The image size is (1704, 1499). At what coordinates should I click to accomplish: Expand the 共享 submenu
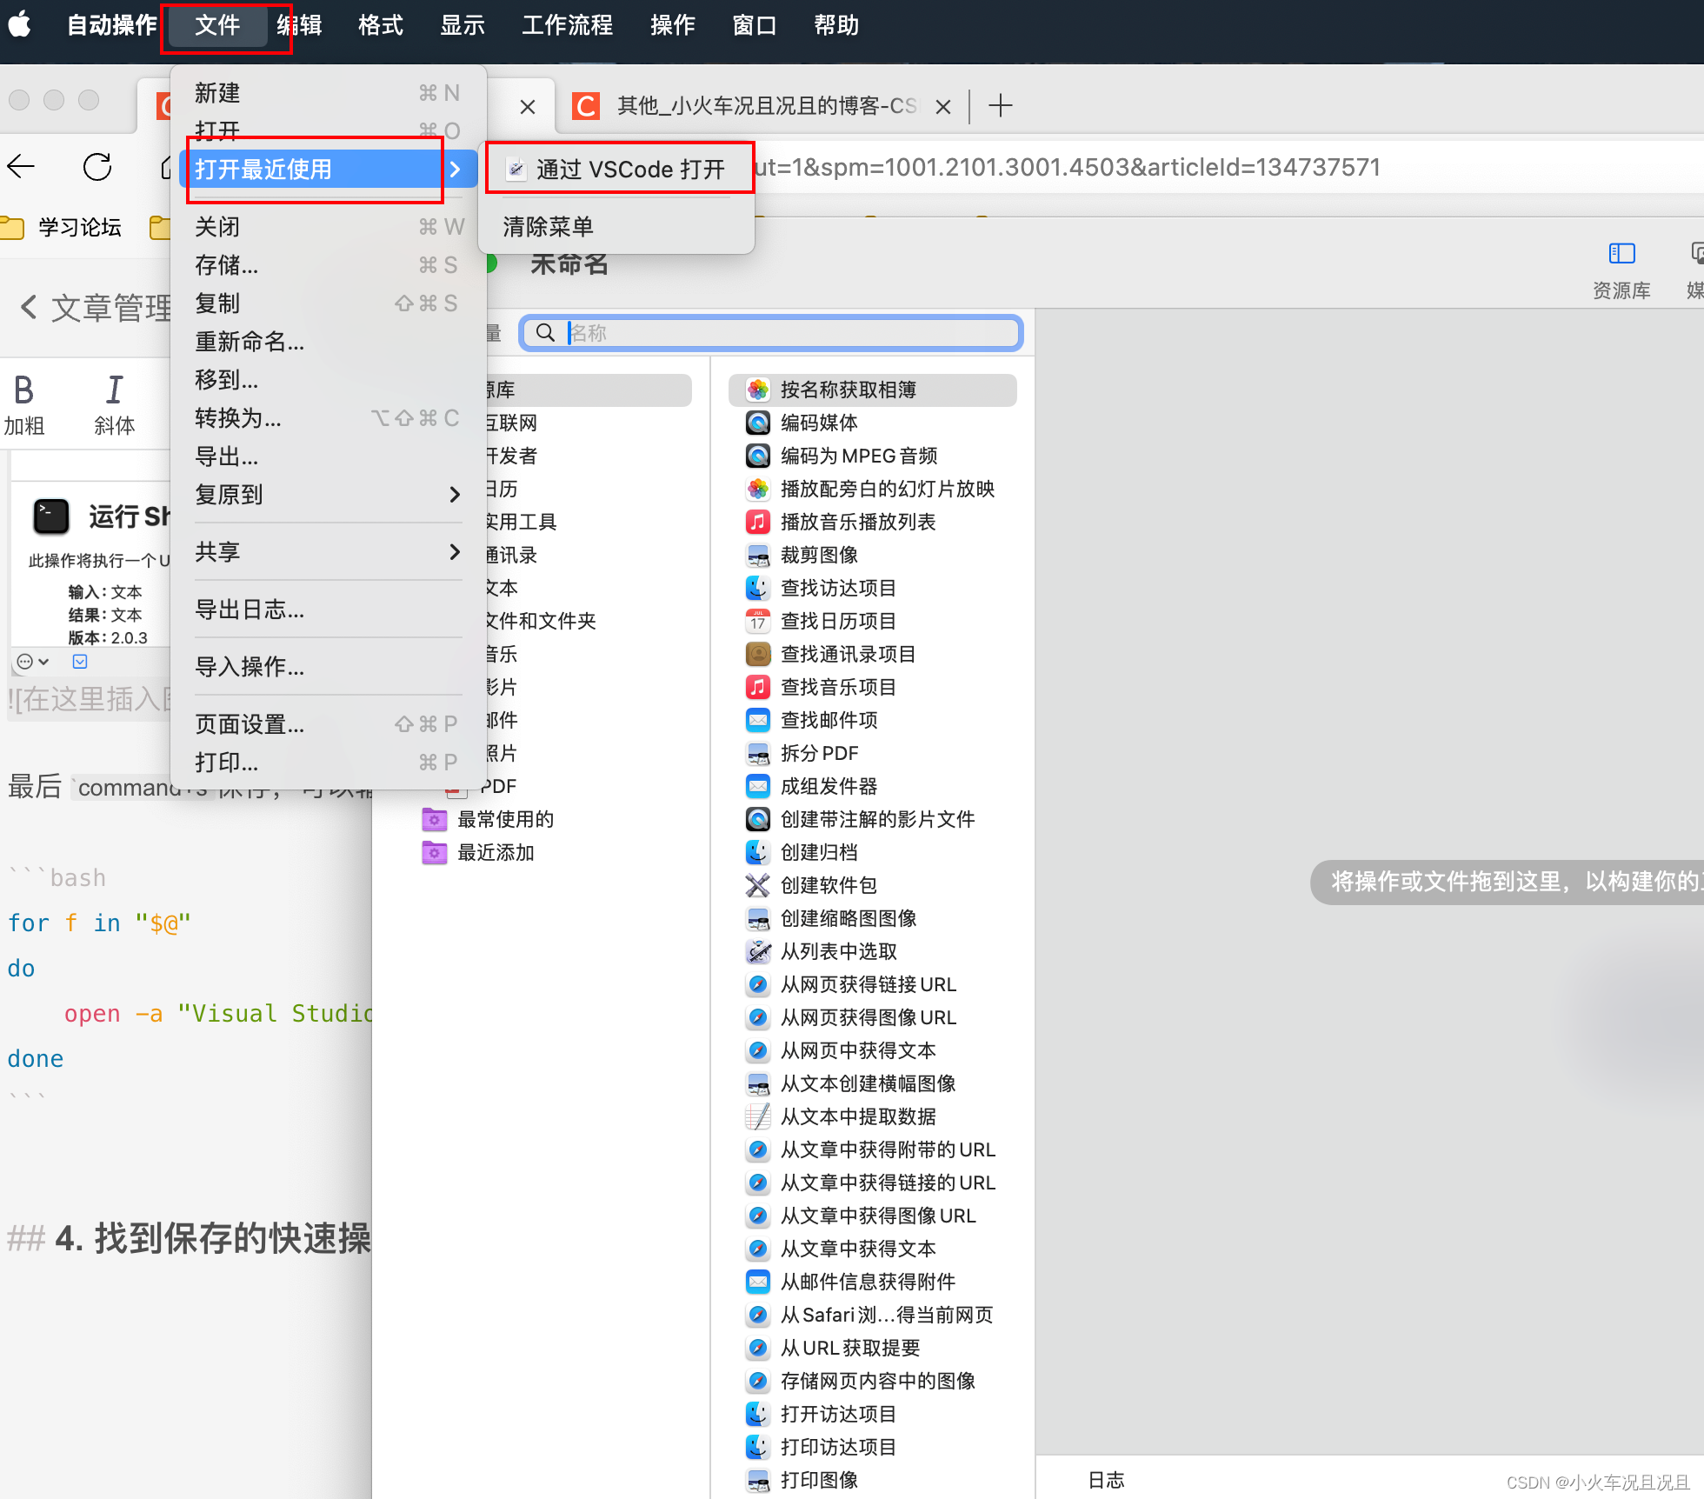(x=329, y=552)
